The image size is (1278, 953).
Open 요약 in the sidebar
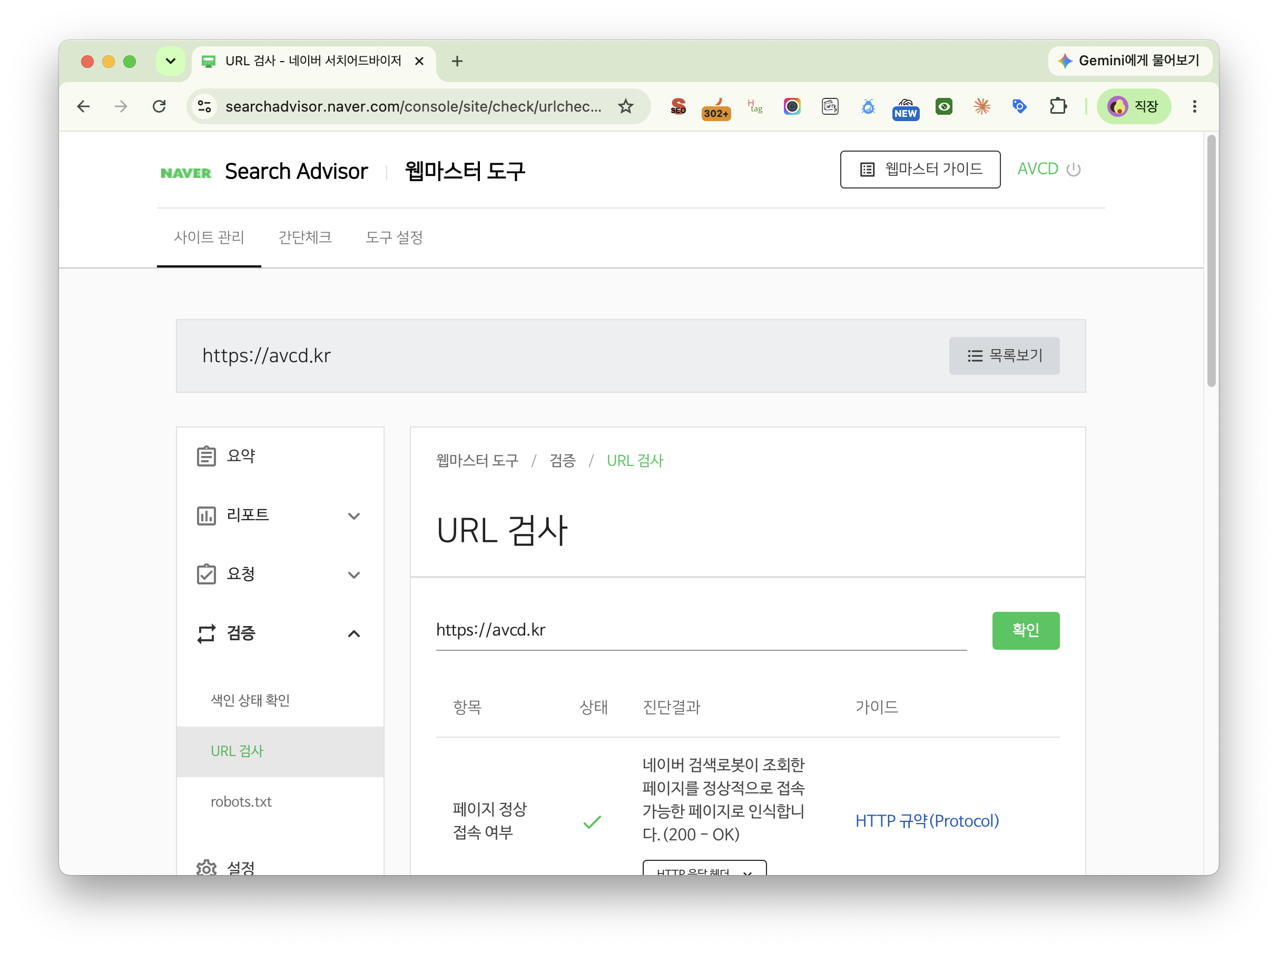click(280, 456)
